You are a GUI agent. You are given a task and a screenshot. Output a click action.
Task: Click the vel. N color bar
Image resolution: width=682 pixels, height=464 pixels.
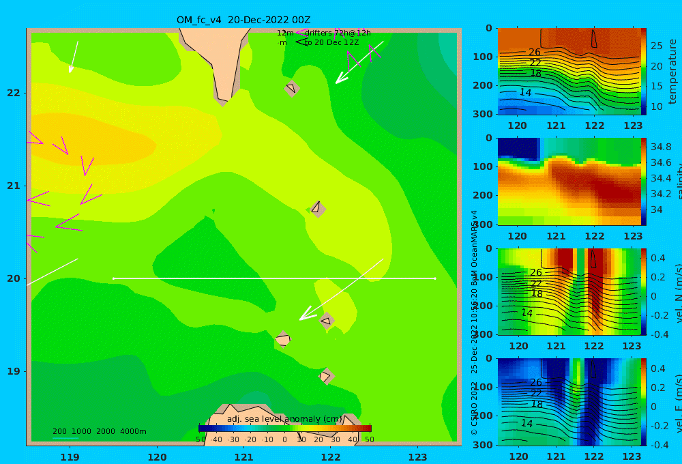[x=644, y=291]
